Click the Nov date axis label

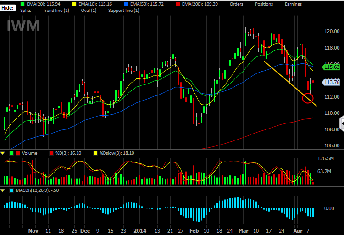[33, 231]
